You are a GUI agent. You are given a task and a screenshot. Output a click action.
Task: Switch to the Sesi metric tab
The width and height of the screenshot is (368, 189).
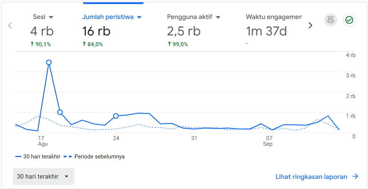pyautogui.click(x=39, y=17)
